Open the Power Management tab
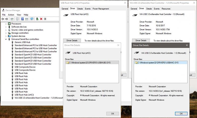The height and width of the screenshot is (118, 197). pyautogui.click(x=101, y=9)
